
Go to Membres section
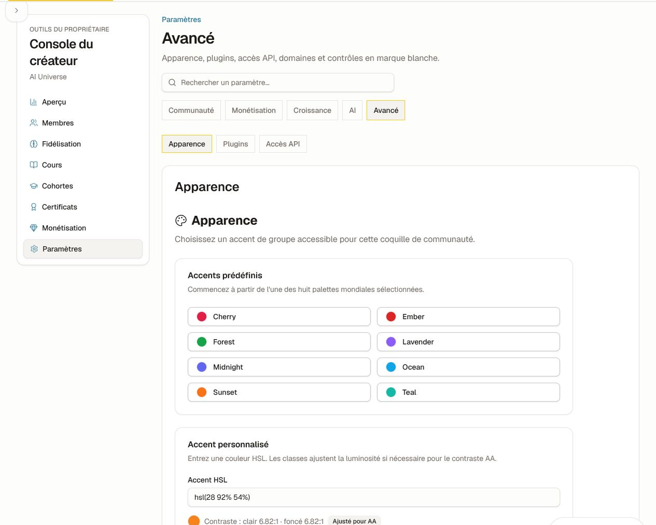[83, 123]
